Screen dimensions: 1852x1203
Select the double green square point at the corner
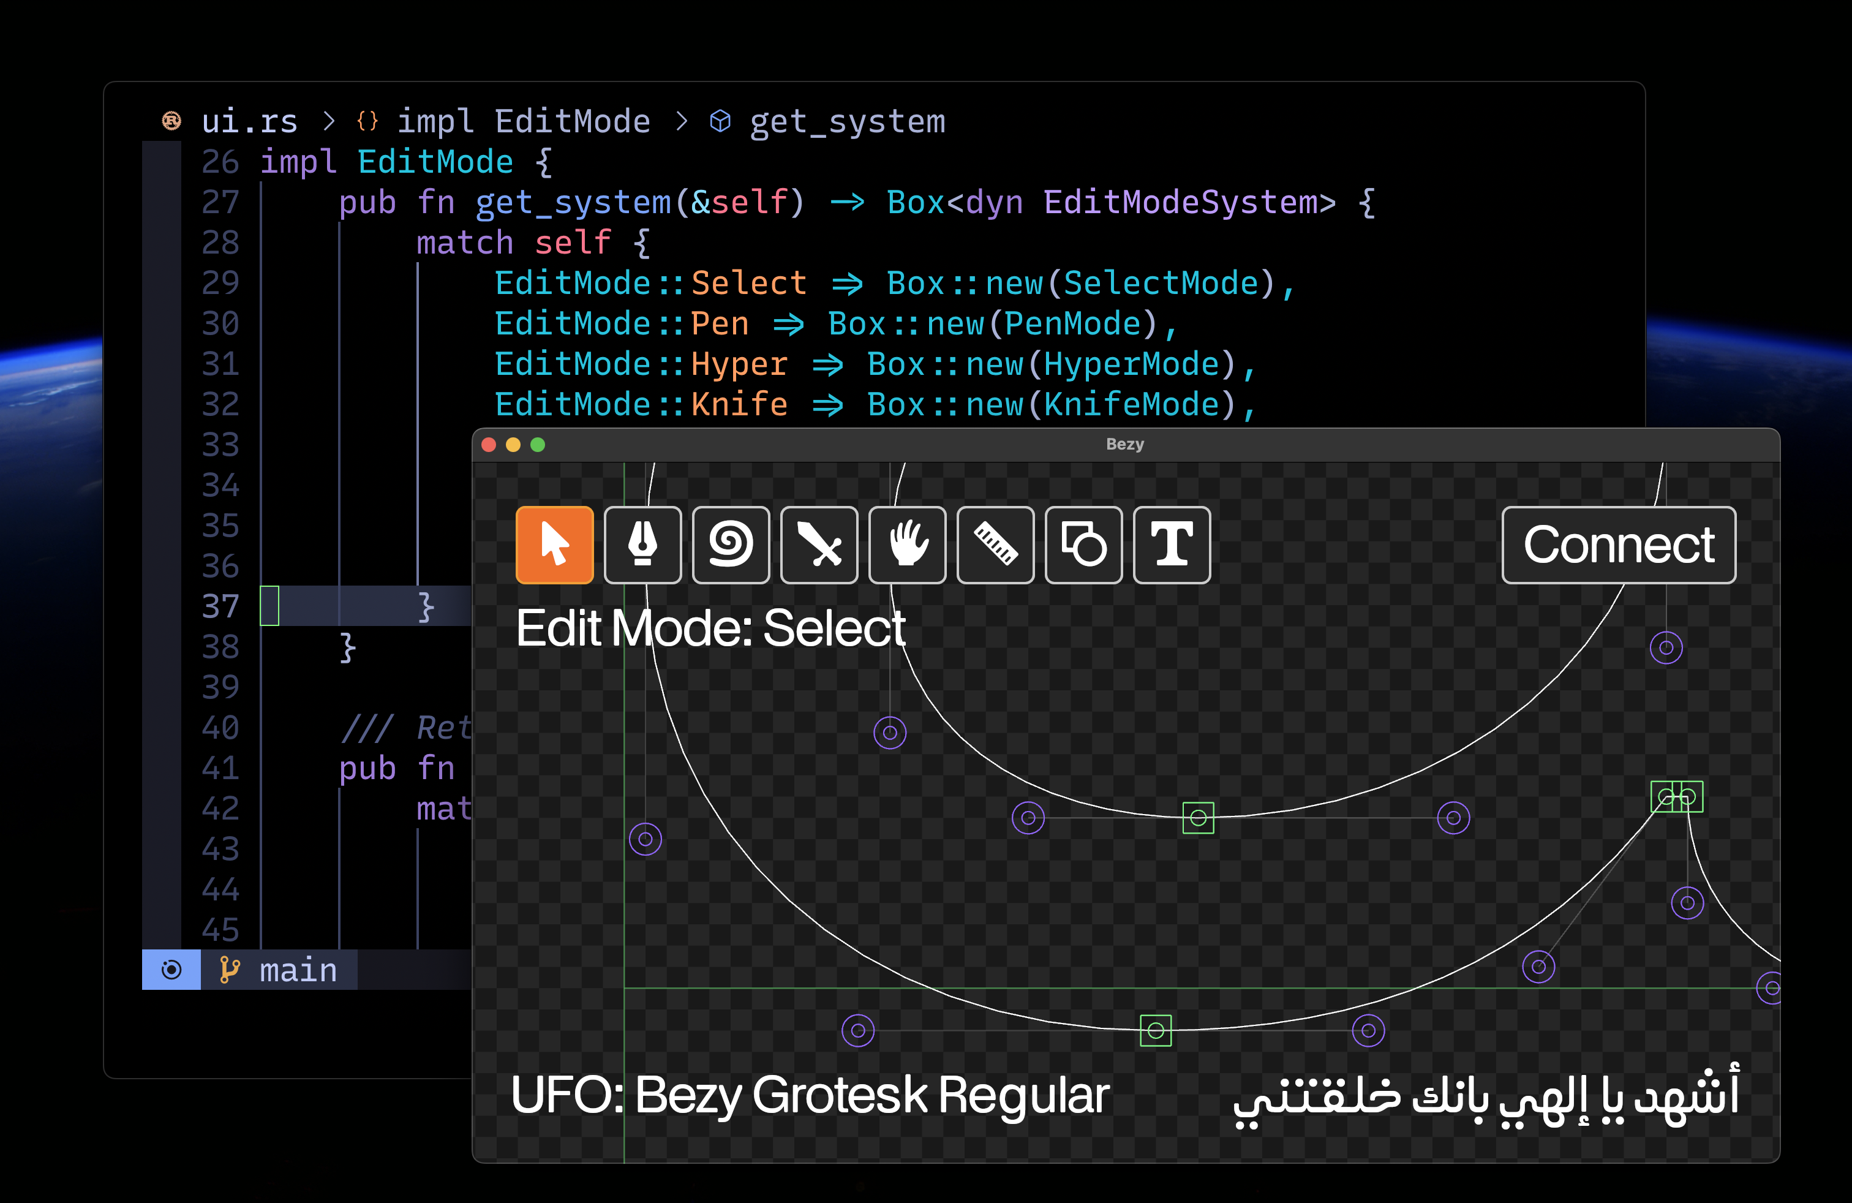point(1677,797)
